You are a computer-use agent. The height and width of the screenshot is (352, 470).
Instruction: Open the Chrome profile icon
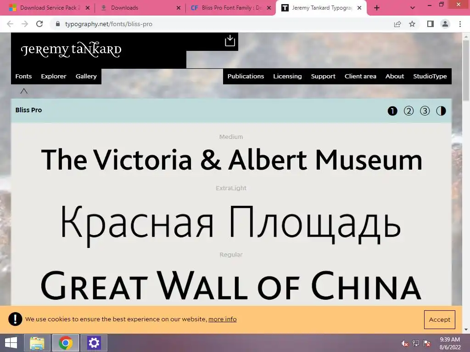(x=445, y=24)
